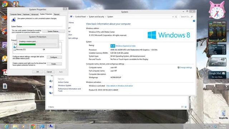Open Performance Information and Tools

[x=69, y=90]
